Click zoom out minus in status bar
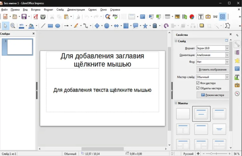Viewport: 242px width, 156px height. [x=204, y=154]
